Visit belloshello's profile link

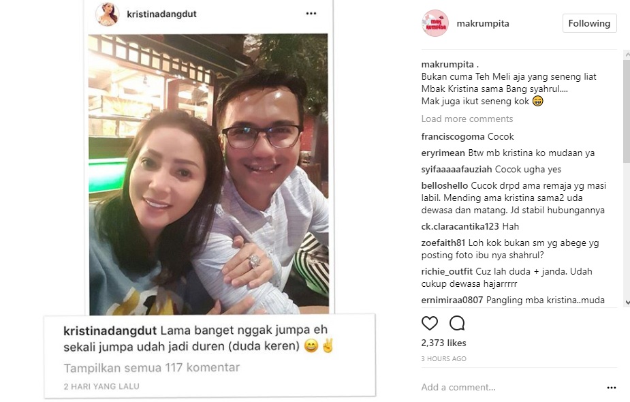tap(444, 185)
